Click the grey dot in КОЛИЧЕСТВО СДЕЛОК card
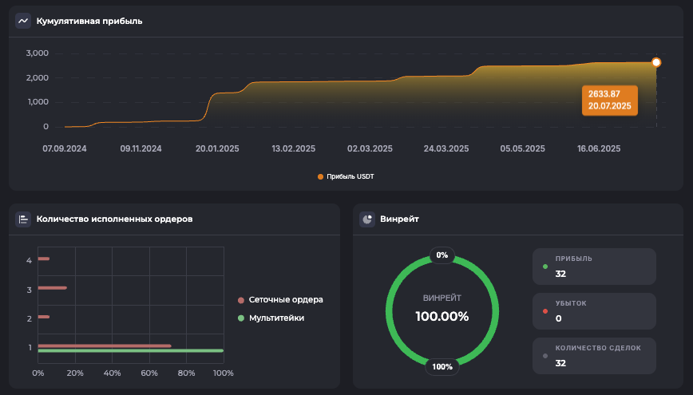 tap(545, 356)
